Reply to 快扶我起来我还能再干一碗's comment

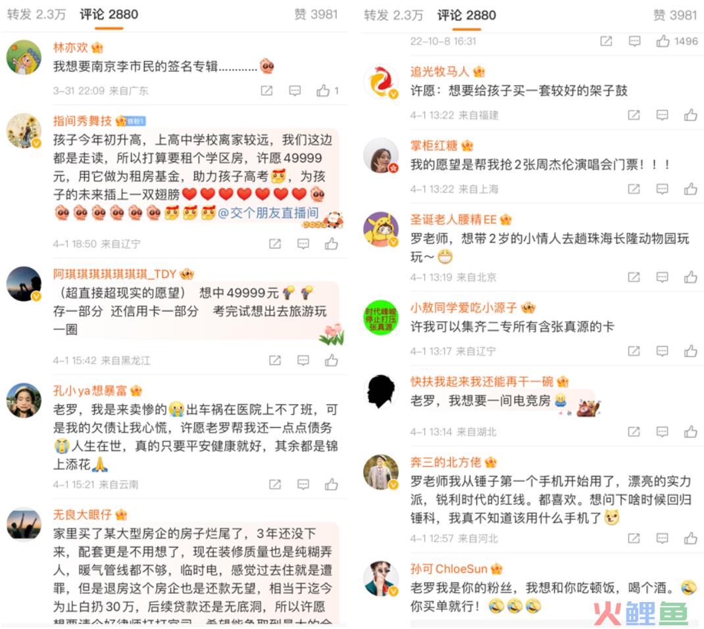coord(663,432)
